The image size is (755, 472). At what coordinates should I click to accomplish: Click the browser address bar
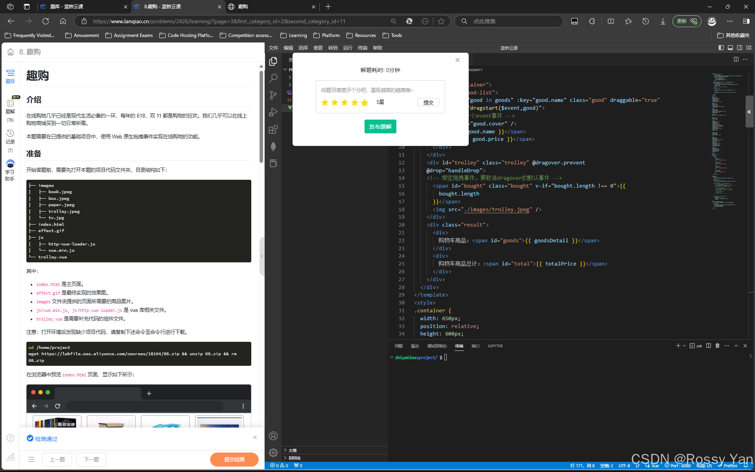(236, 21)
